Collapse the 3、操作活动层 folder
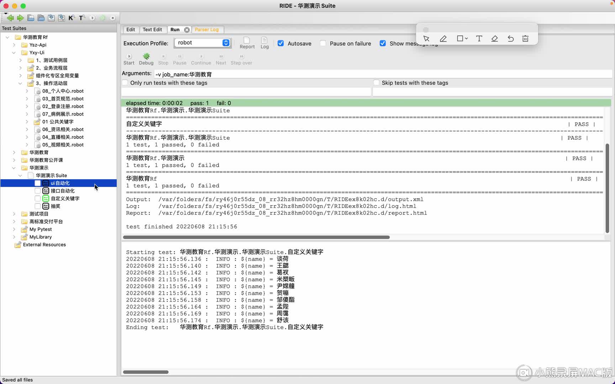The image size is (615, 384). [x=20, y=83]
